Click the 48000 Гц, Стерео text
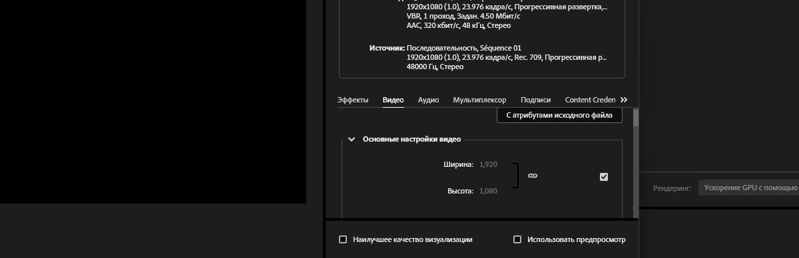The height and width of the screenshot is (258, 799). tap(435, 66)
